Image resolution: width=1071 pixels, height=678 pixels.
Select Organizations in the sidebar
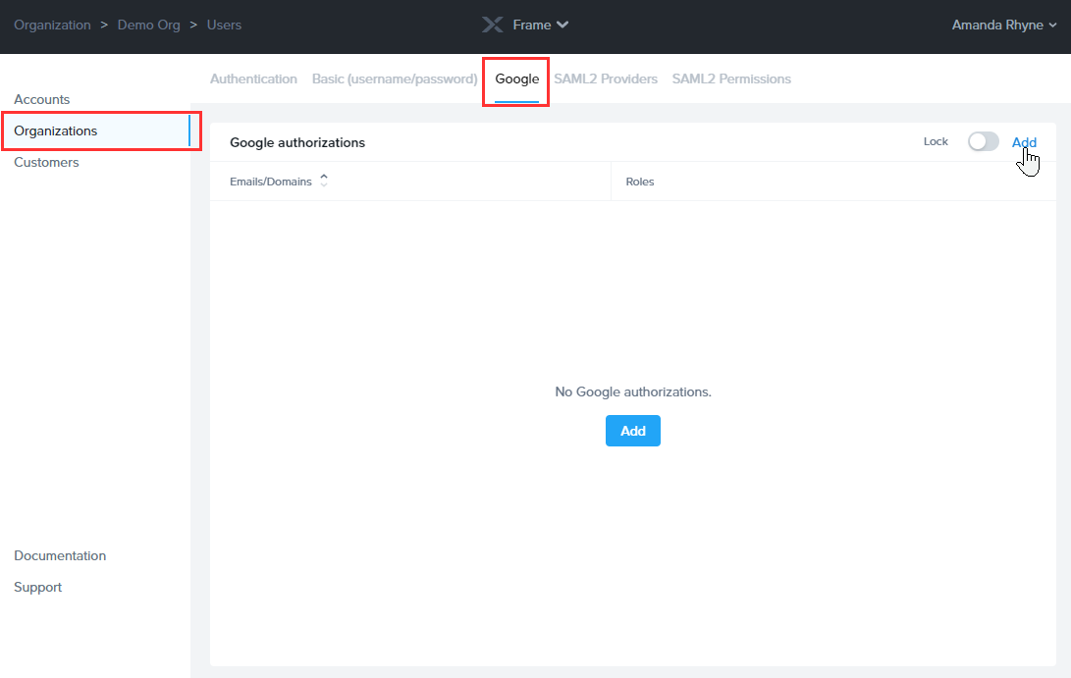point(56,130)
